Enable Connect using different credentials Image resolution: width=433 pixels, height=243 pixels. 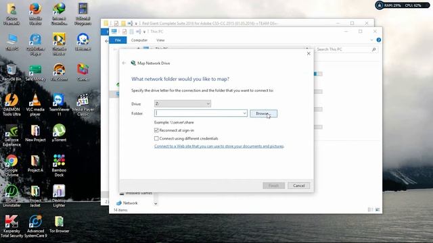(156, 138)
